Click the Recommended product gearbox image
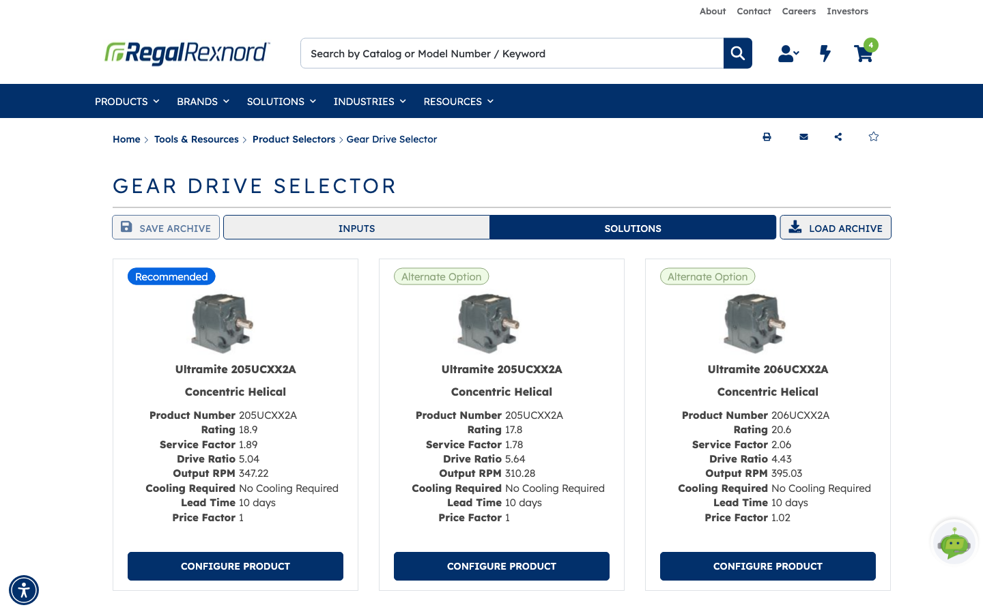 click(223, 323)
